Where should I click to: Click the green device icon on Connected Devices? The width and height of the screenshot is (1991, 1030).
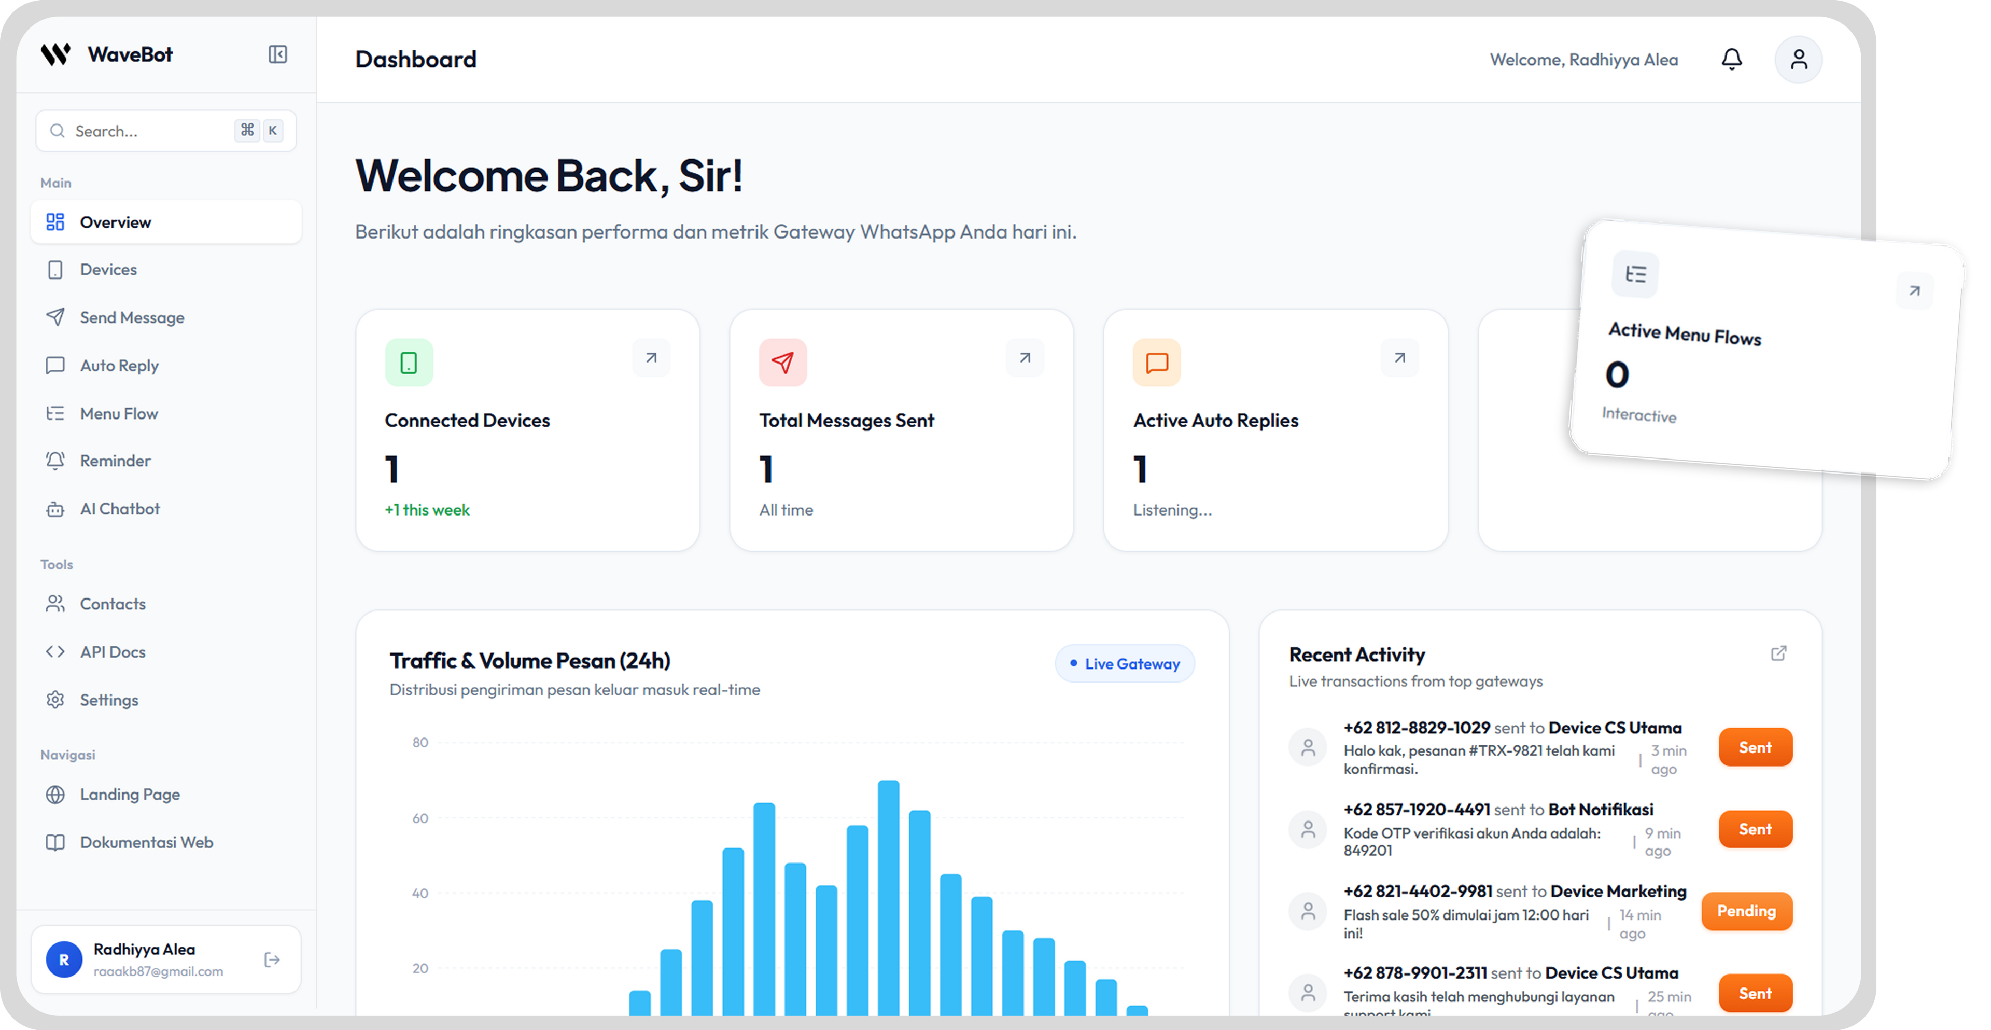click(409, 362)
